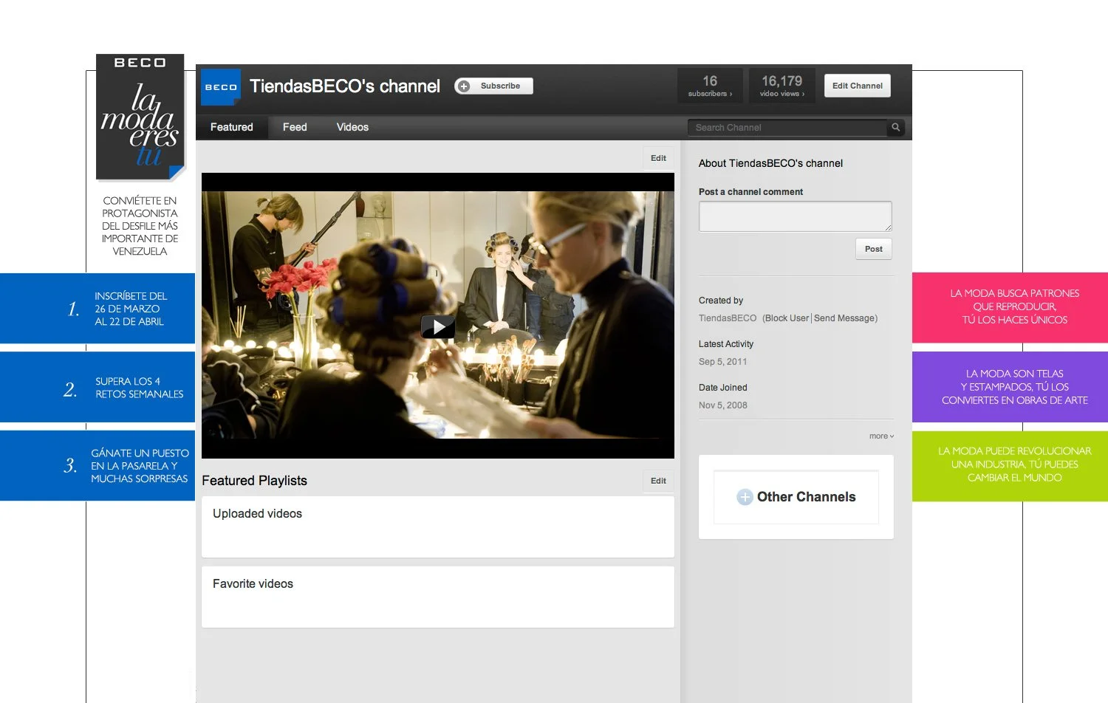Click the blue 'Supera los 4 retos semanales' banner
This screenshot has width=1108, height=703.
pos(98,387)
